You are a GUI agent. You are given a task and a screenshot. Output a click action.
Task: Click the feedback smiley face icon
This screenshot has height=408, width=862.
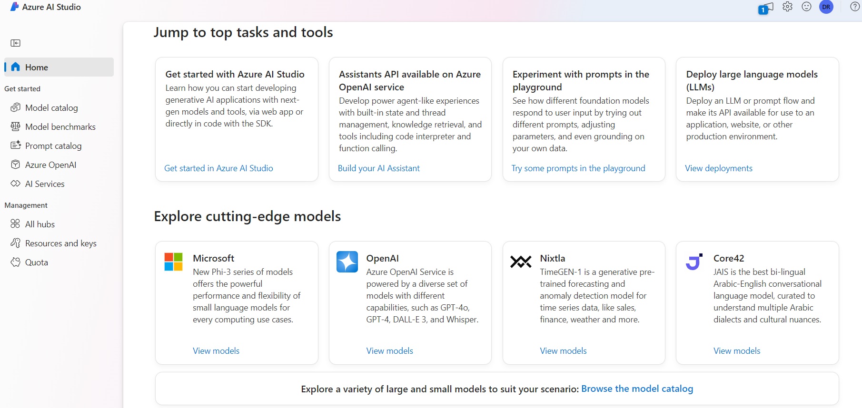click(x=806, y=7)
